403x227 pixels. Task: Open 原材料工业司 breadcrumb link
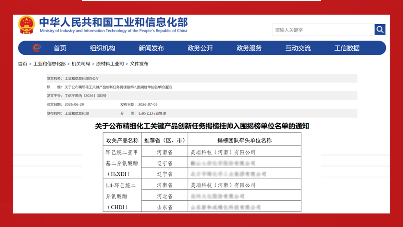(x=110, y=64)
